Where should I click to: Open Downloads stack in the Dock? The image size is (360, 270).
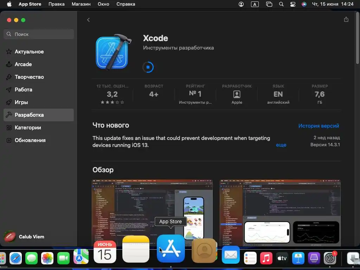click(x=353, y=258)
